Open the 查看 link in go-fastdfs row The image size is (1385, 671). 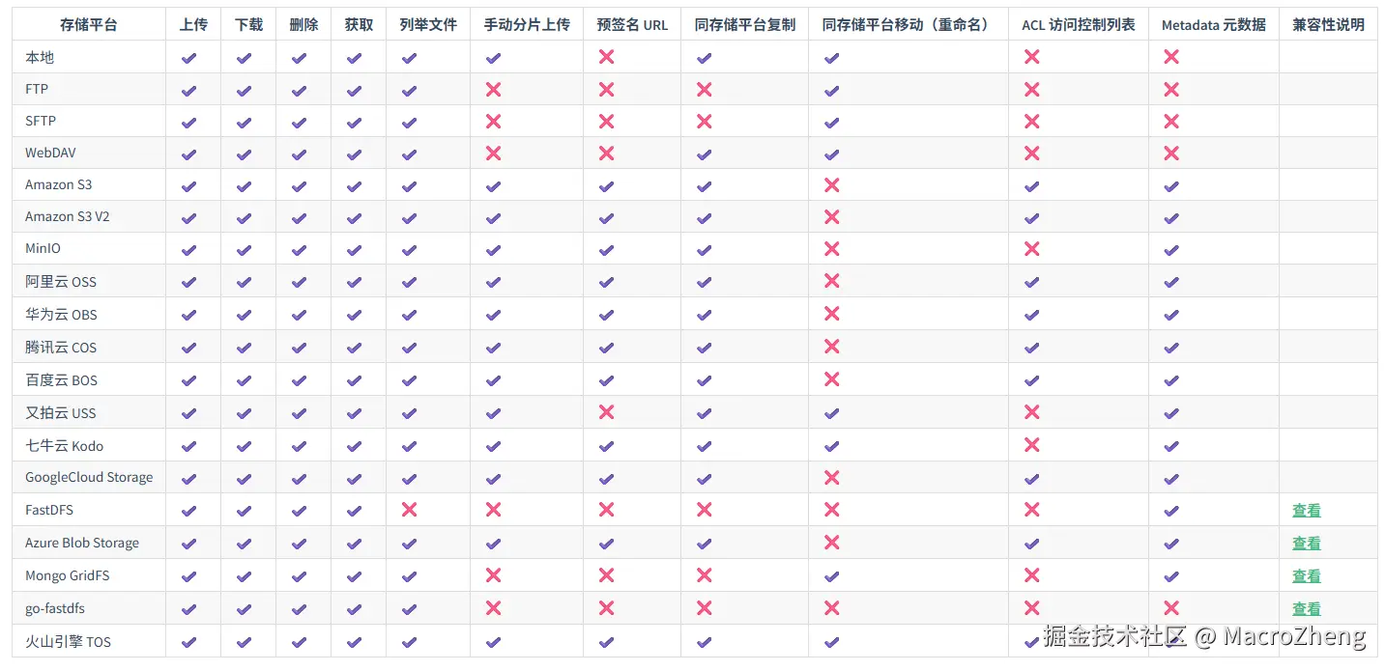pos(1306,609)
